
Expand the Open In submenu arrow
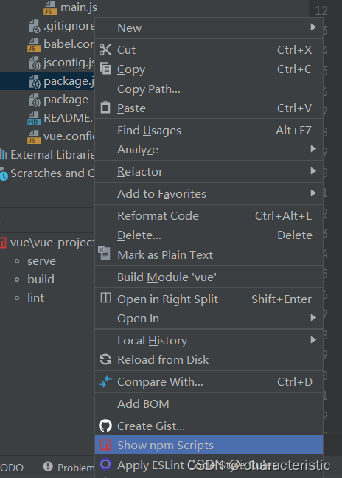[x=313, y=318]
